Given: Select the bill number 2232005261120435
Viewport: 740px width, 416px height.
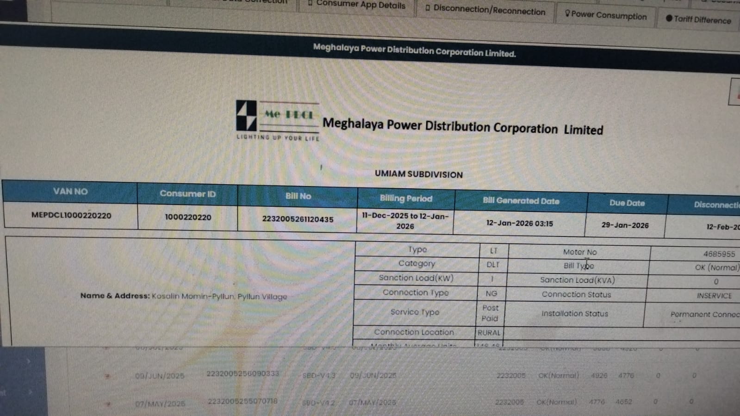Looking at the screenshot, I should tap(298, 219).
